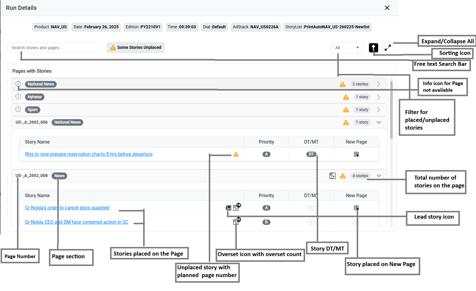This screenshot has width=476, height=291.
Task: Click Some Stories Unplaced button
Action: coord(136,48)
